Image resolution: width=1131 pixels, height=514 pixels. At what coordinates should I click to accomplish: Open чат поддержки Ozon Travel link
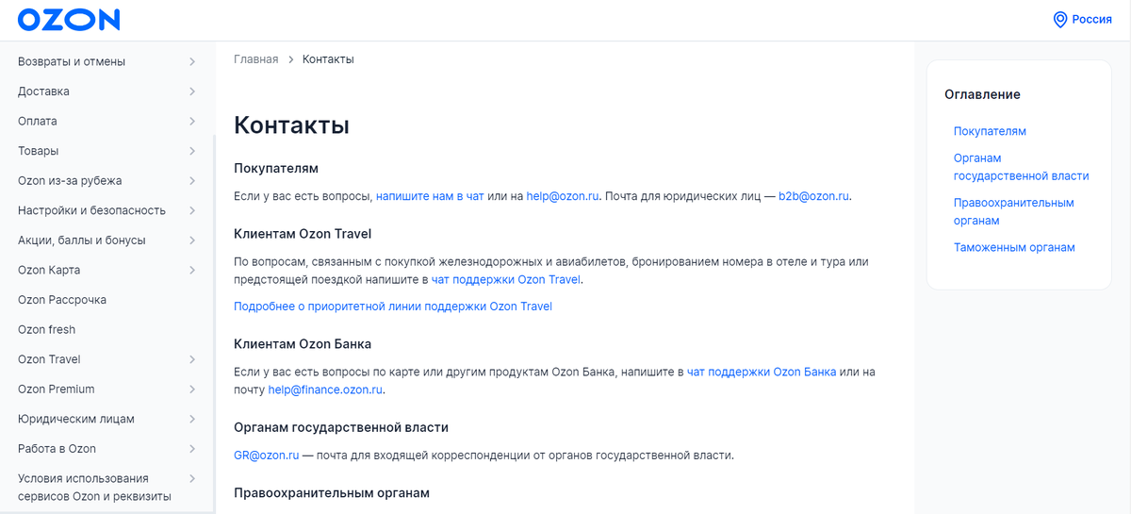pyautogui.click(x=507, y=279)
